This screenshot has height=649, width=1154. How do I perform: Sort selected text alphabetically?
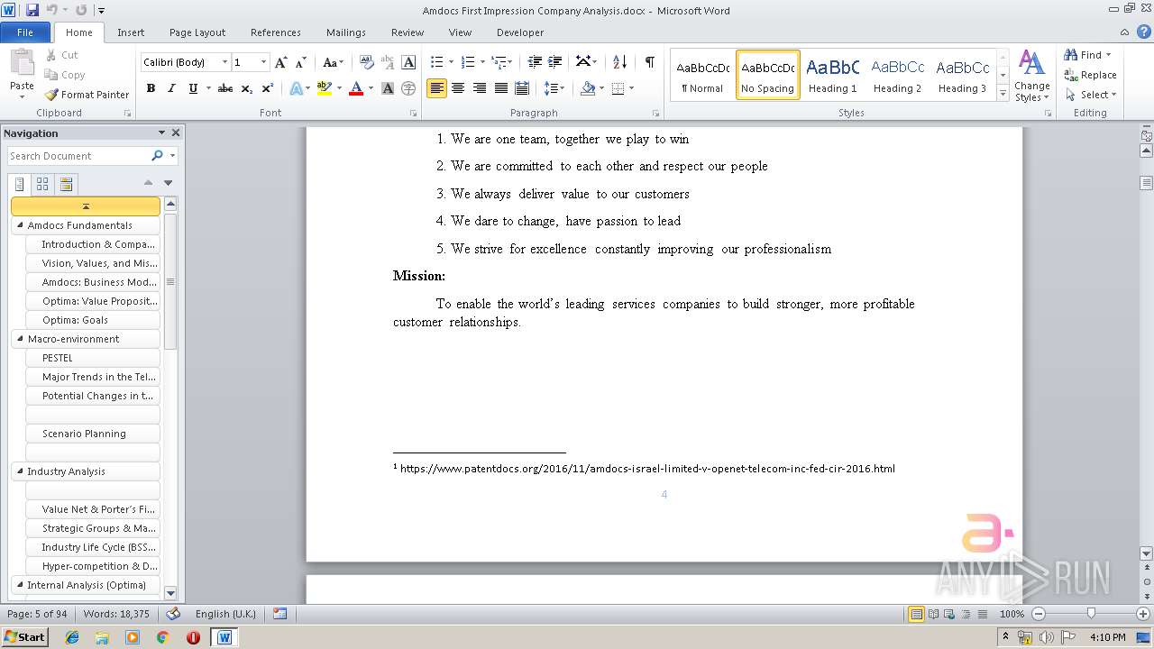pyautogui.click(x=619, y=62)
